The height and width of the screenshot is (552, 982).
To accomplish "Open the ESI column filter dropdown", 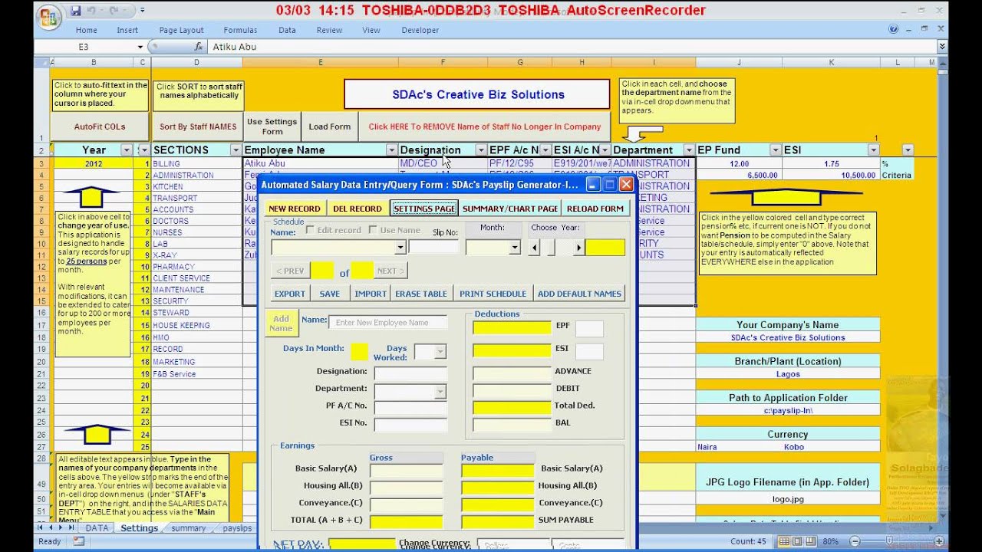I will [873, 150].
